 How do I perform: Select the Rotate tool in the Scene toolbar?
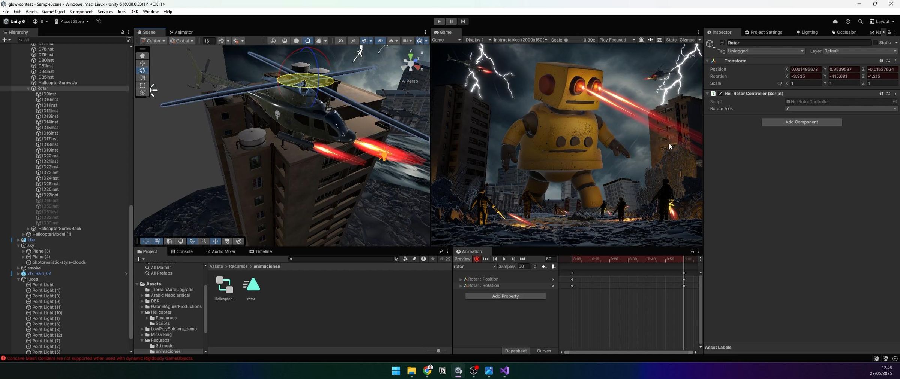pos(142,70)
